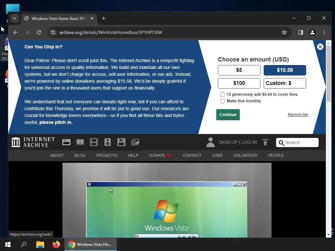Open the VOLUNTEER menu item

tap(245, 156)
